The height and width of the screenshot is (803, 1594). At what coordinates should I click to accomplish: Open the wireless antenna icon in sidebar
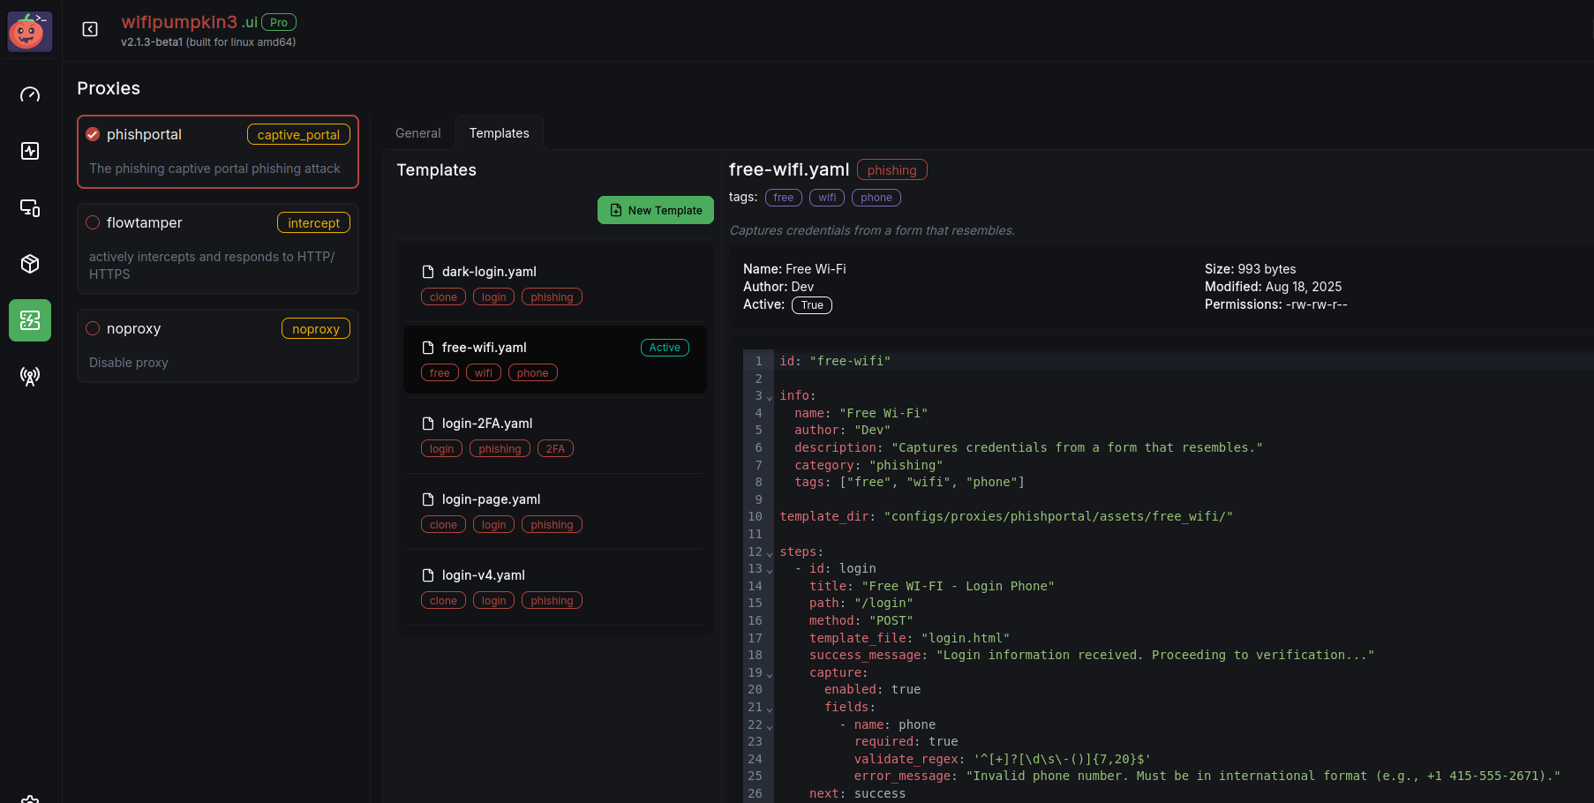click(x=30, y=377)
